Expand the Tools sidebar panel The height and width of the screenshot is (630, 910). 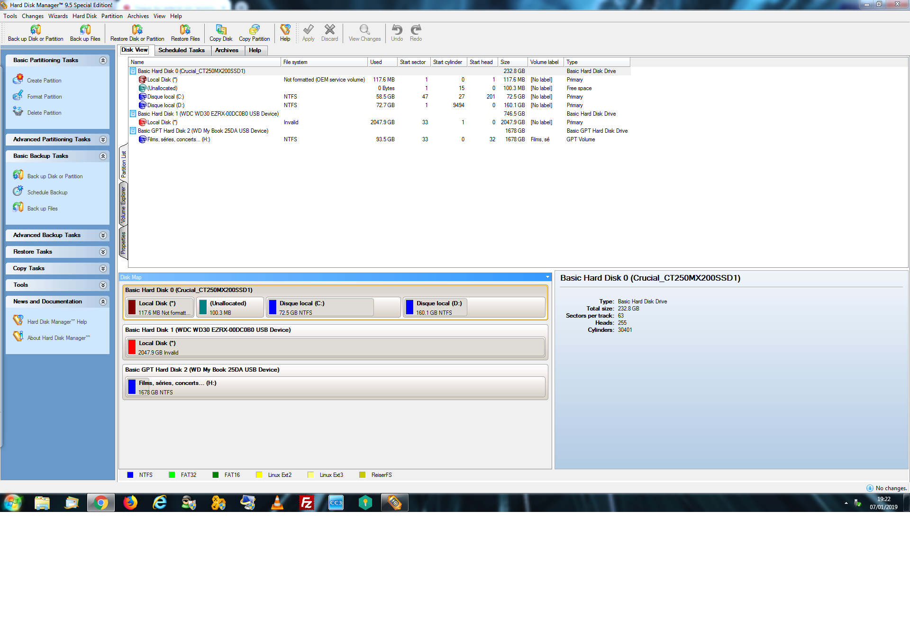pyautogui.click(x=103, y=285)
